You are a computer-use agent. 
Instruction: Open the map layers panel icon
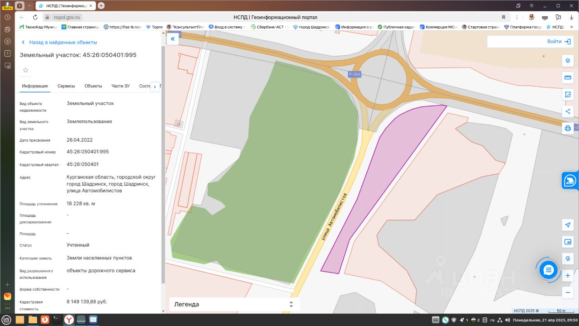tap(568, 61)
